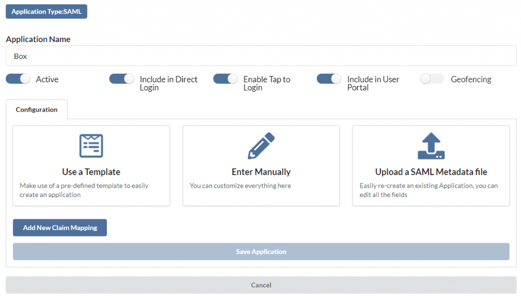Click the Active label text
521x297 pixels.
coord(47,80)
